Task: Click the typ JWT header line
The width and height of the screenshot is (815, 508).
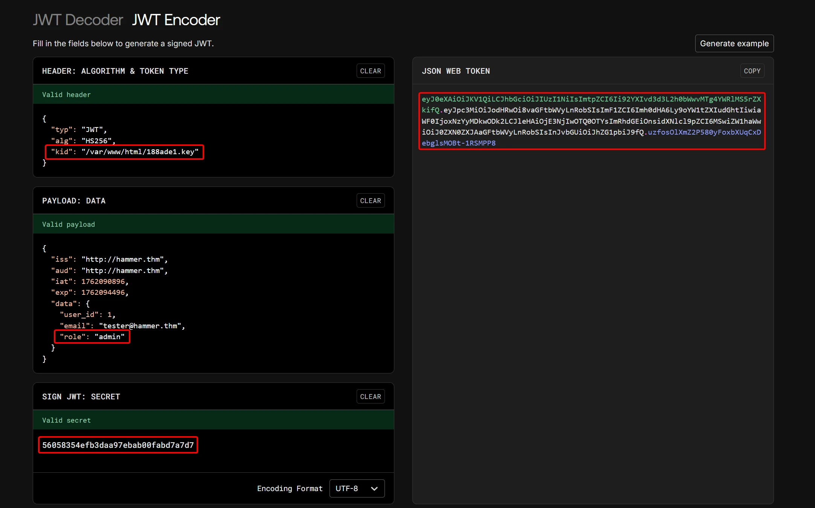Action: coord(79,130)
